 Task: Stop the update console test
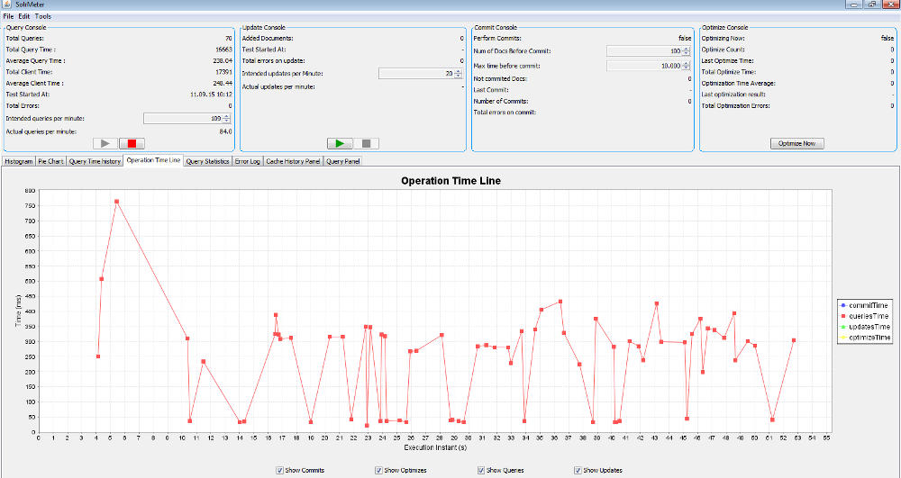click(x=365, y=143)
